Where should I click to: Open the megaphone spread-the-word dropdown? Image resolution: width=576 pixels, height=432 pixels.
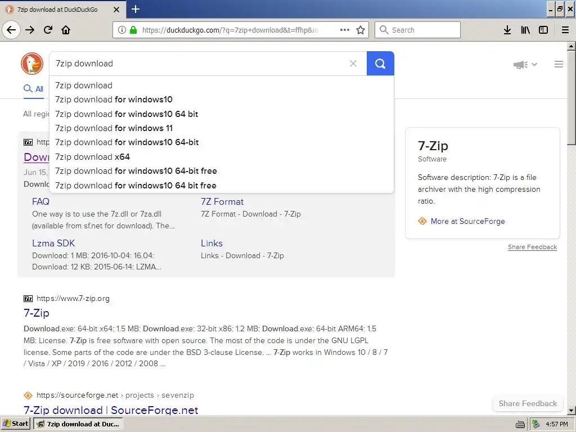[x=525, y=65]
